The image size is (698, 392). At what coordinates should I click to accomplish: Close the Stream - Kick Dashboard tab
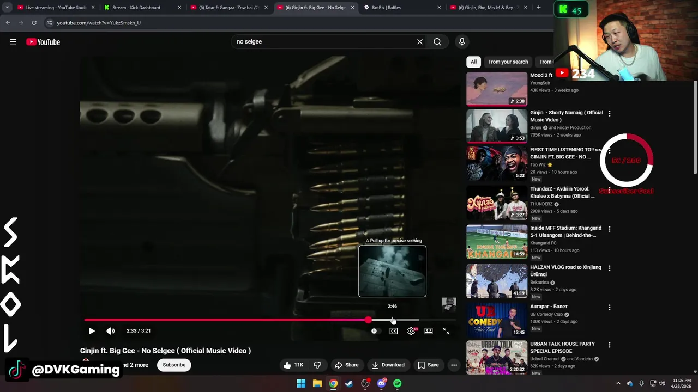(179, 8)
